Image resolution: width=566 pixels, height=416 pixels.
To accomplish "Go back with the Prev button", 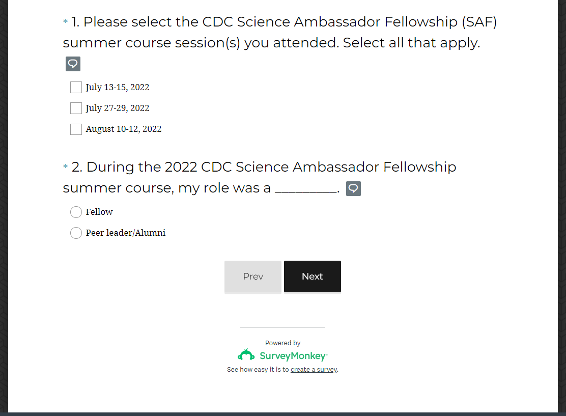I will click(x=253, y=276).
